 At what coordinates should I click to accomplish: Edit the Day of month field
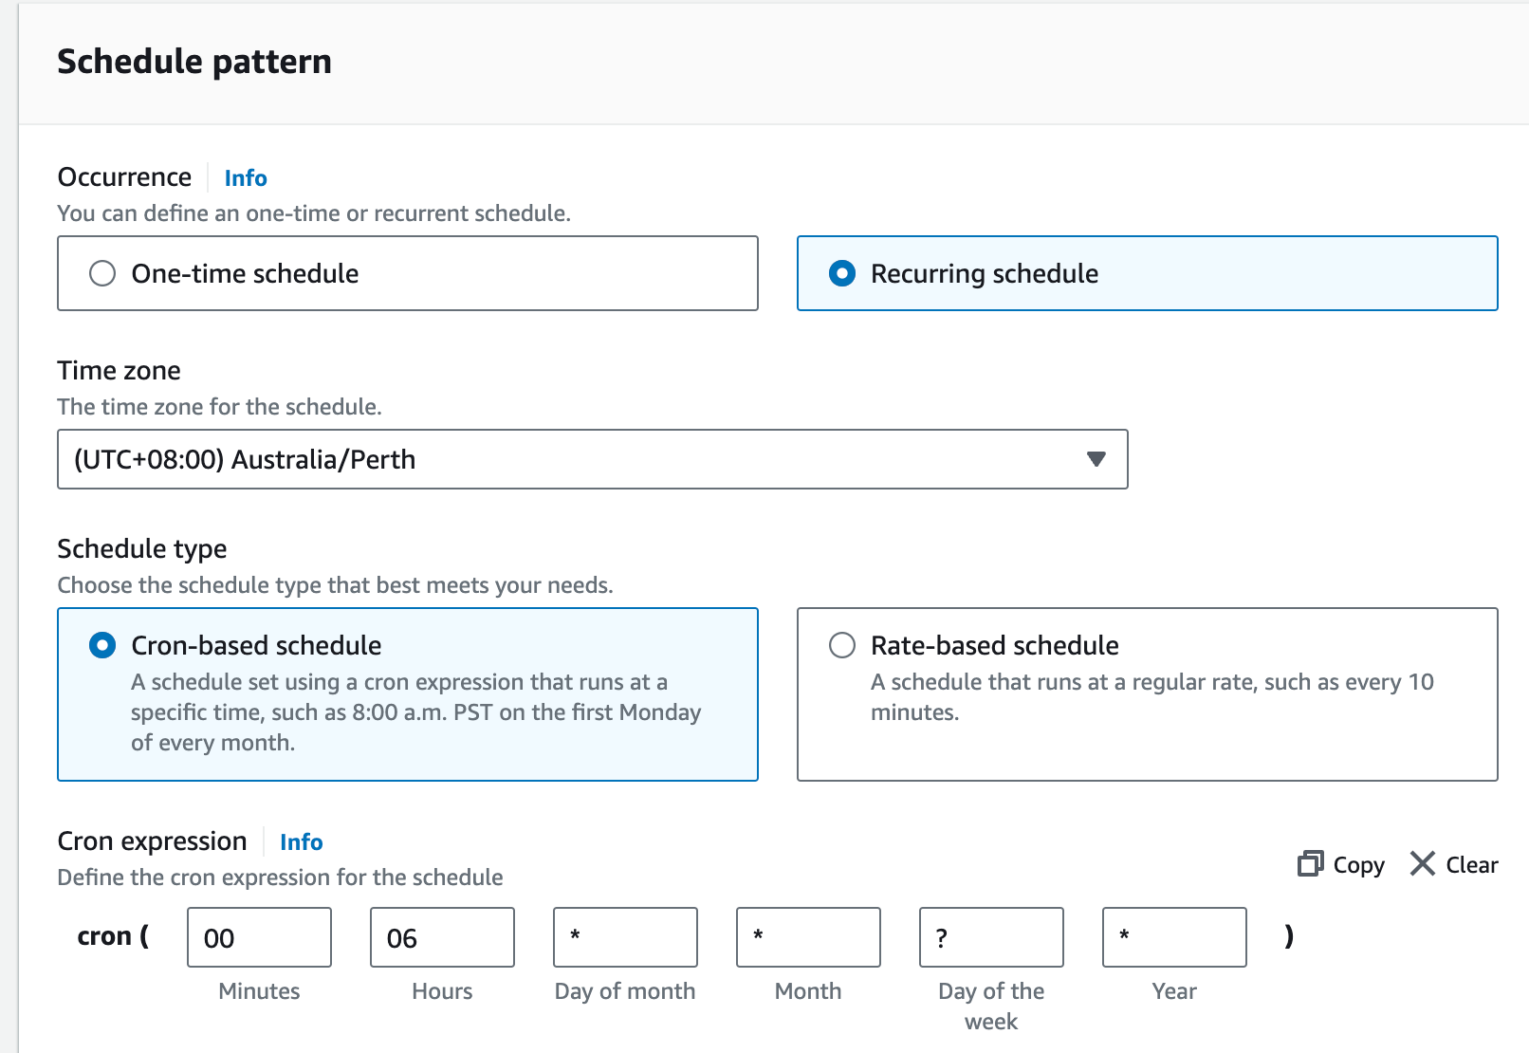click(624, 937)
